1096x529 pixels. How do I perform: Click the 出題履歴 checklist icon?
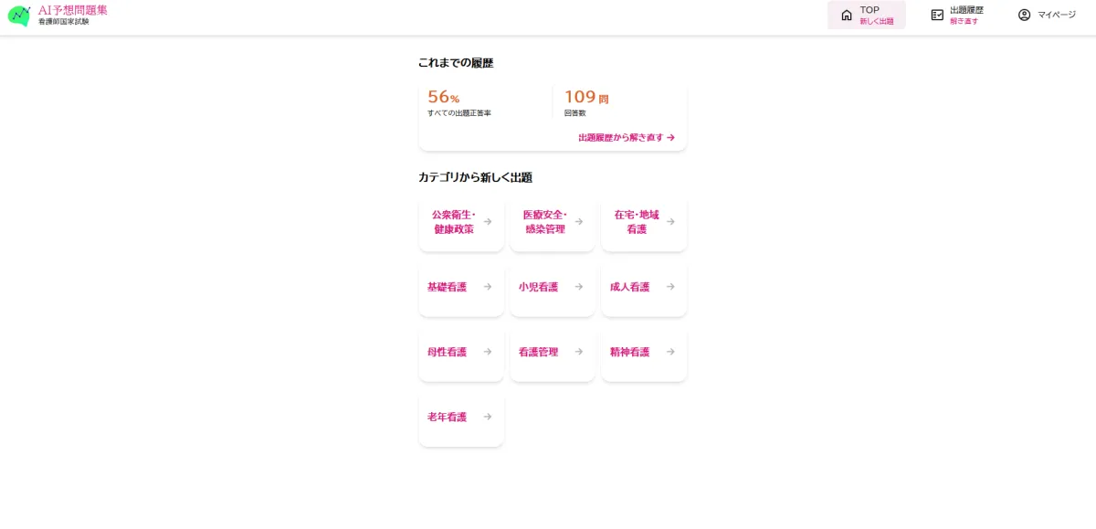[x=937, y=15]
